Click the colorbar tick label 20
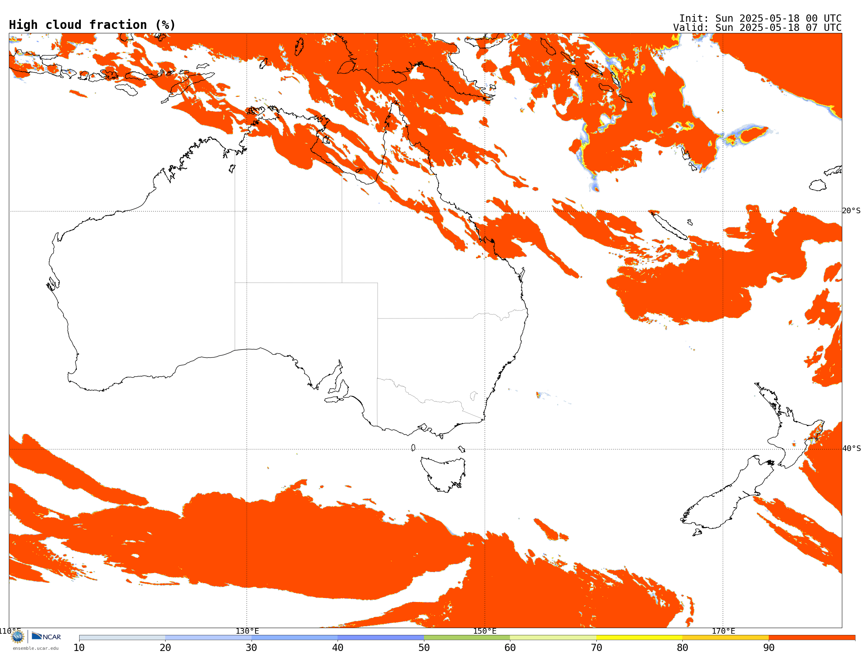 tap(165, 648)
